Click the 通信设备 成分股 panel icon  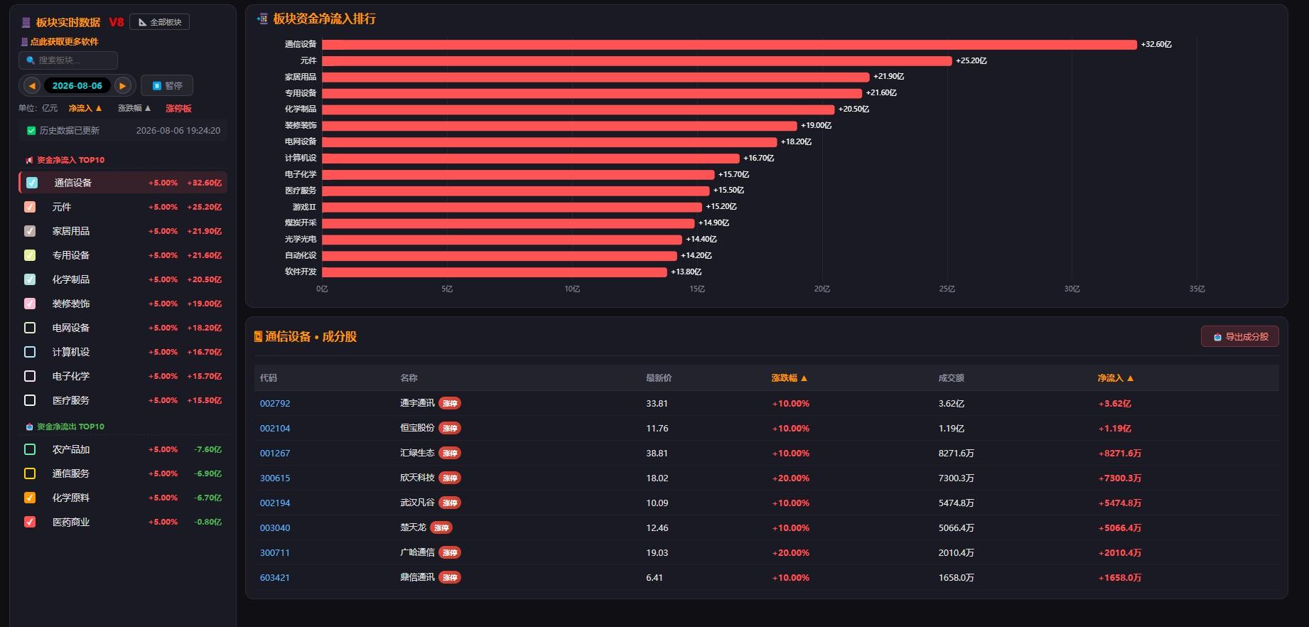click(258, 337)
